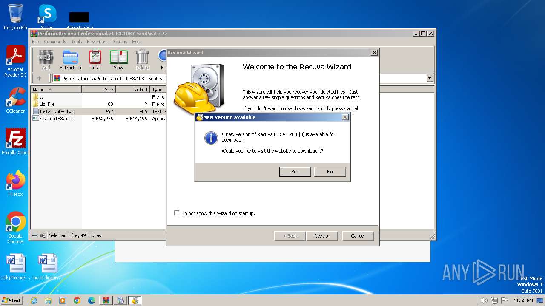Open Google Chrome desktop shortcut
Image resolution: width=545 pixels, height=306 pixels.
coord(15,228)
